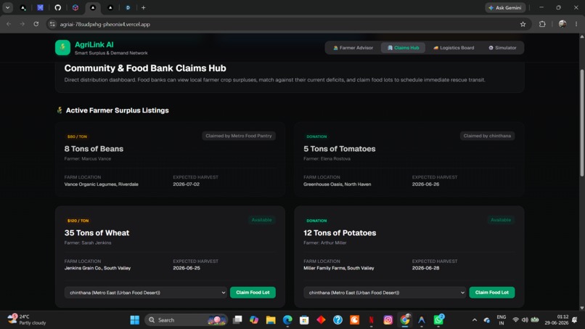Open the site information icon in address bar
585x329 pixels.
[x=52, y=24]
